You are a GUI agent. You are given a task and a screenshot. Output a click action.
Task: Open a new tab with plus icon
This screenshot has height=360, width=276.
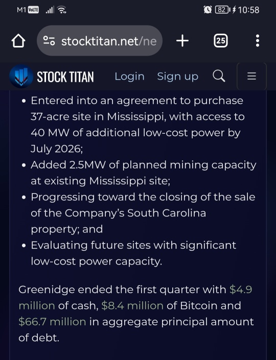182,41
